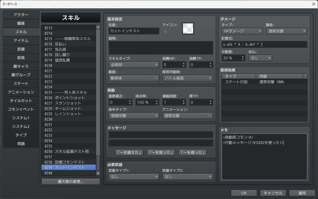Viewport: 318px width, 199px height.
Task: Select skill 0228 チームショット
Action: point(69,108)
